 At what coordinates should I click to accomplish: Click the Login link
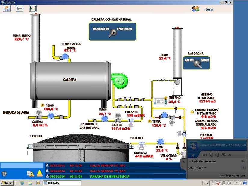pyautogui.click(x=209, y=9)
